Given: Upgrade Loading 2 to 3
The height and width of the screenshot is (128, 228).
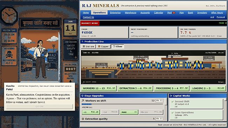Looking at the screenshot, I should (x=208, y=88).
